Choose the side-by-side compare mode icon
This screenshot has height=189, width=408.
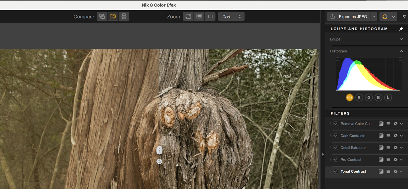(x=124, y=16)
